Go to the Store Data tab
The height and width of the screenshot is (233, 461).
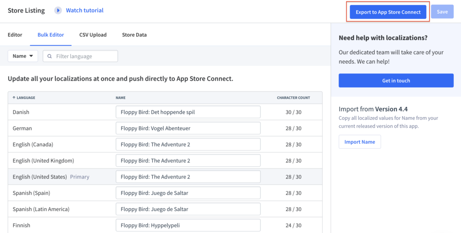point(134,35)
